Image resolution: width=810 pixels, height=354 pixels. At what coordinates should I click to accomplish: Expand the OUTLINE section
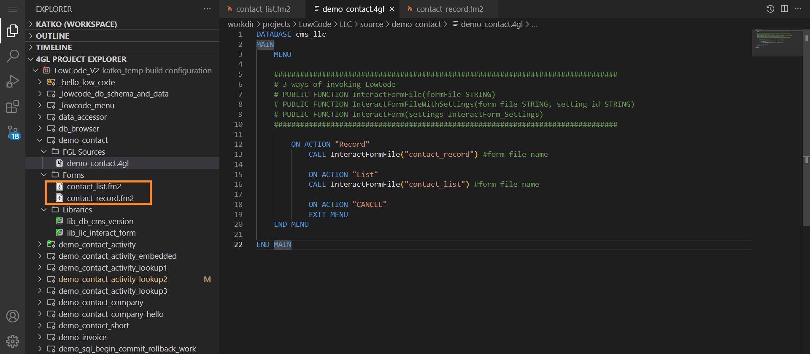(x=52, y=36)
